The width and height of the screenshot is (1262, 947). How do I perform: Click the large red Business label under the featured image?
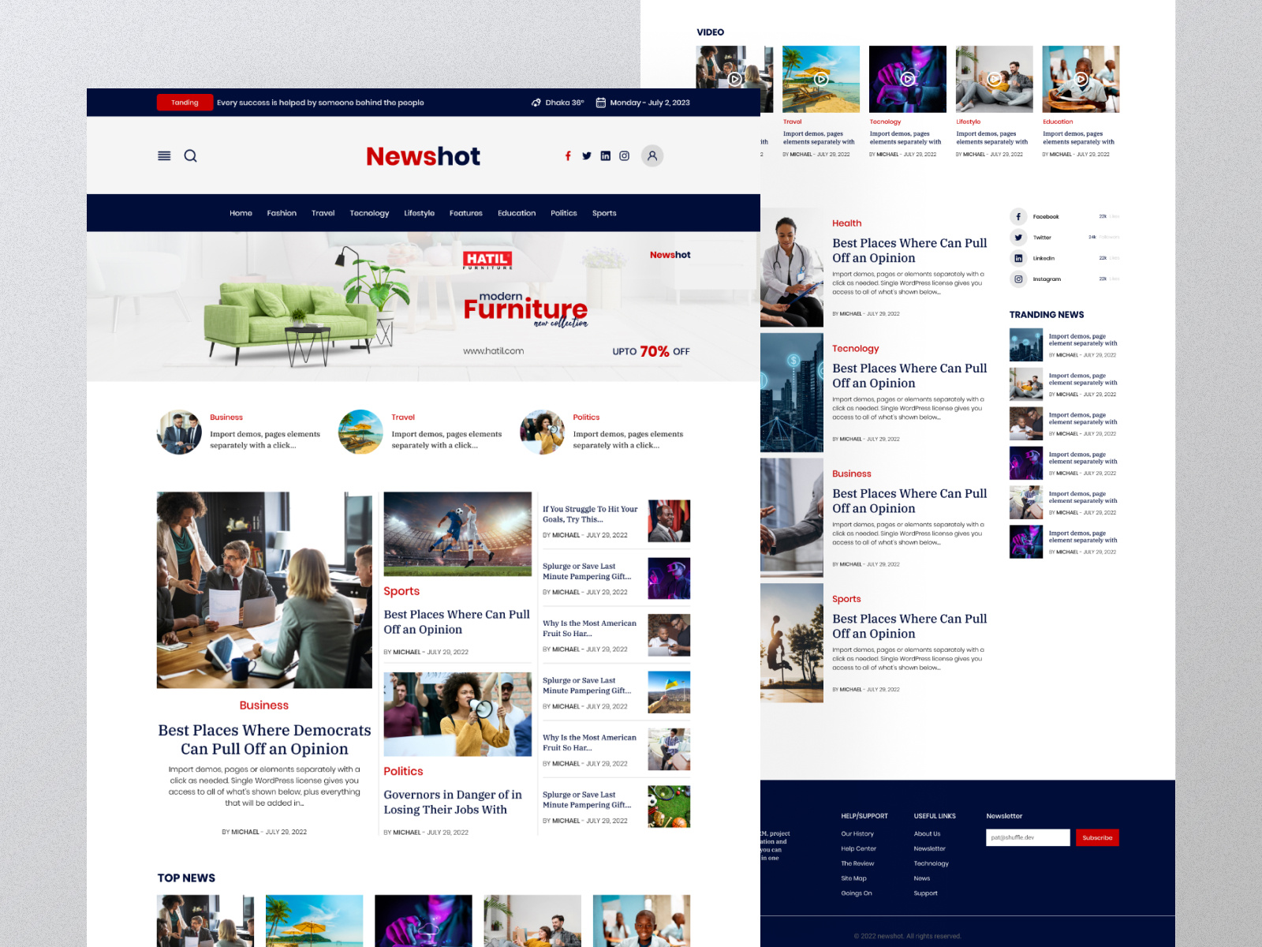point(264,706)
